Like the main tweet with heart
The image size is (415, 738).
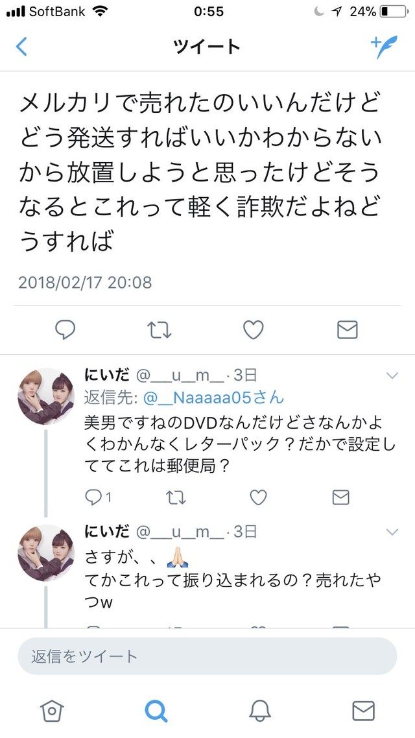(253, 330)
